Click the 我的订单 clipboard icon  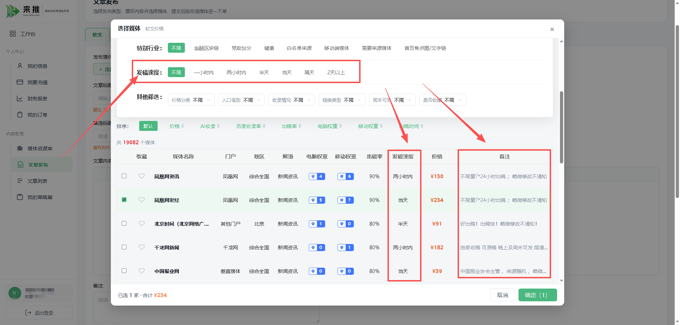[20, 115]
